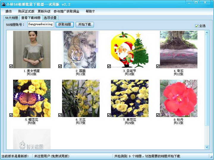
Task: Switch to the 选项设置 tab
Action: 50,18
